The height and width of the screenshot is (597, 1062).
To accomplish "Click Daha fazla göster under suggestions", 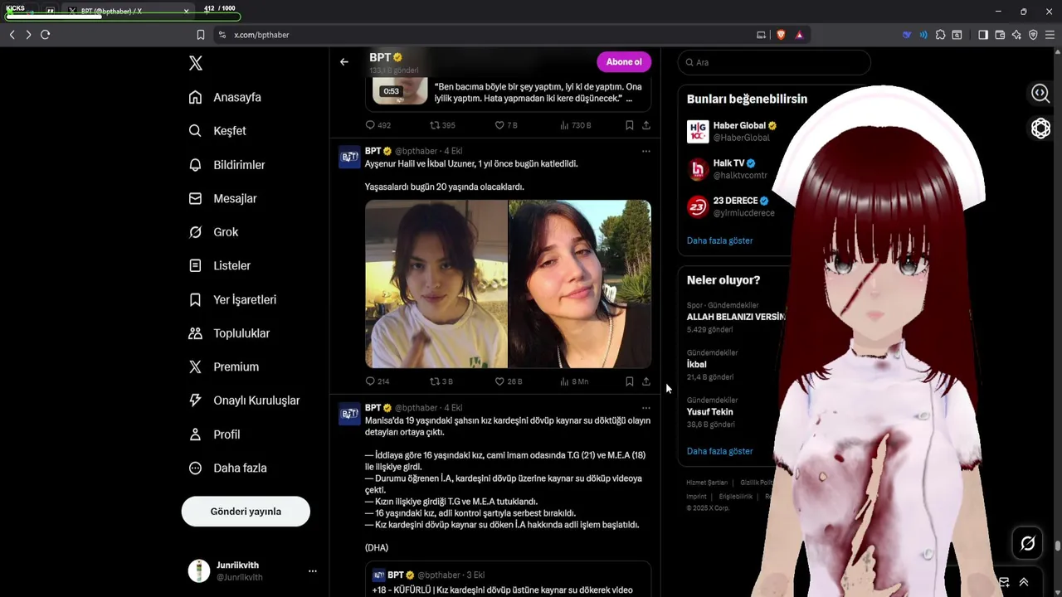I will click(719, 240).
